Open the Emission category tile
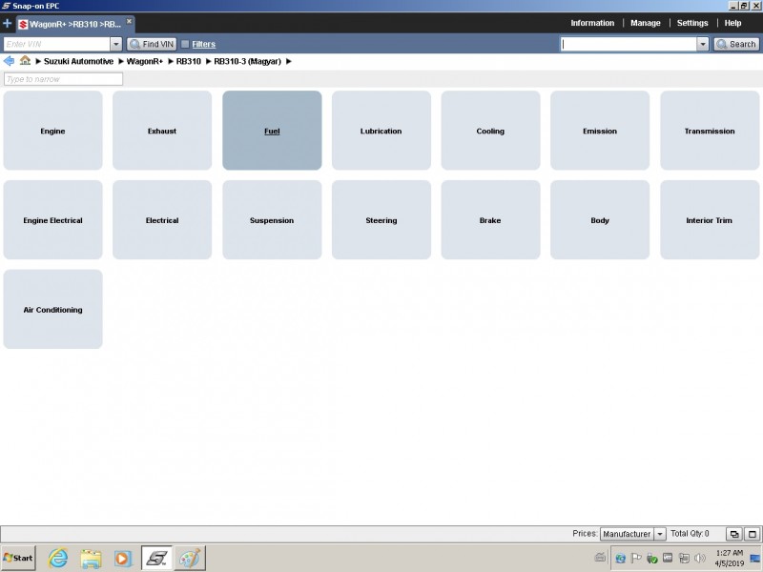The width and height of the screenshot is (763, 572). tap(600, 131)
